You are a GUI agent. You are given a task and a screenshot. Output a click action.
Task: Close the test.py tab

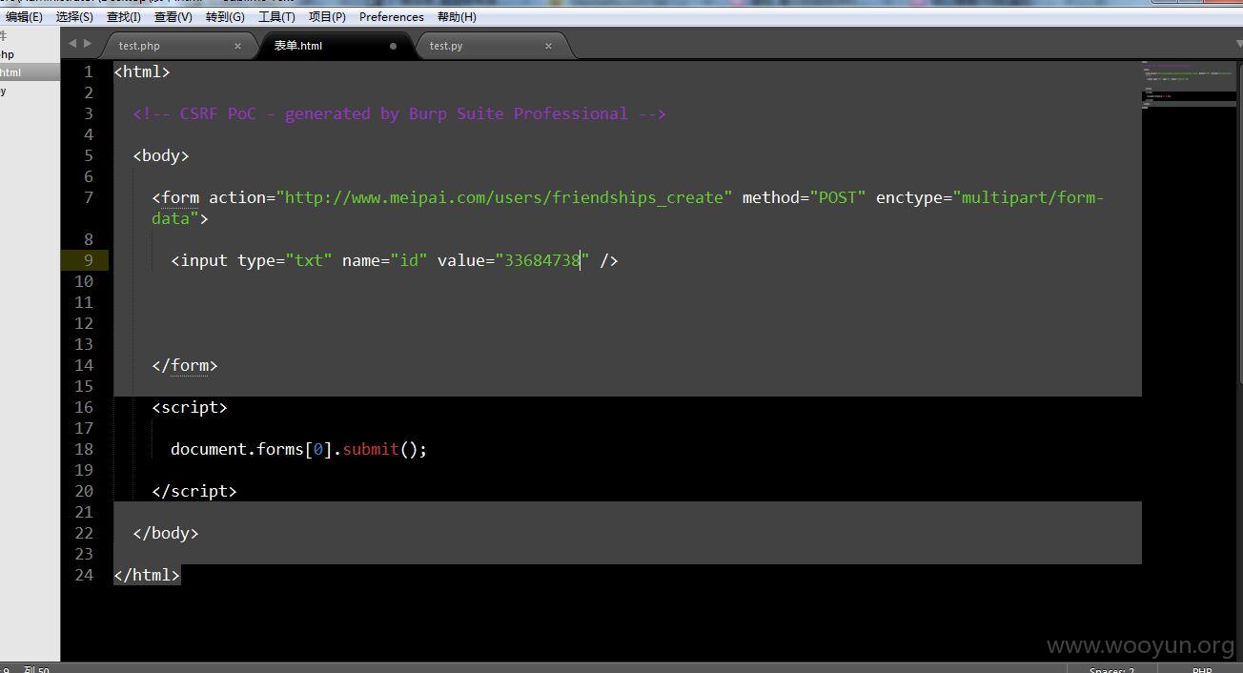[548, 46]
